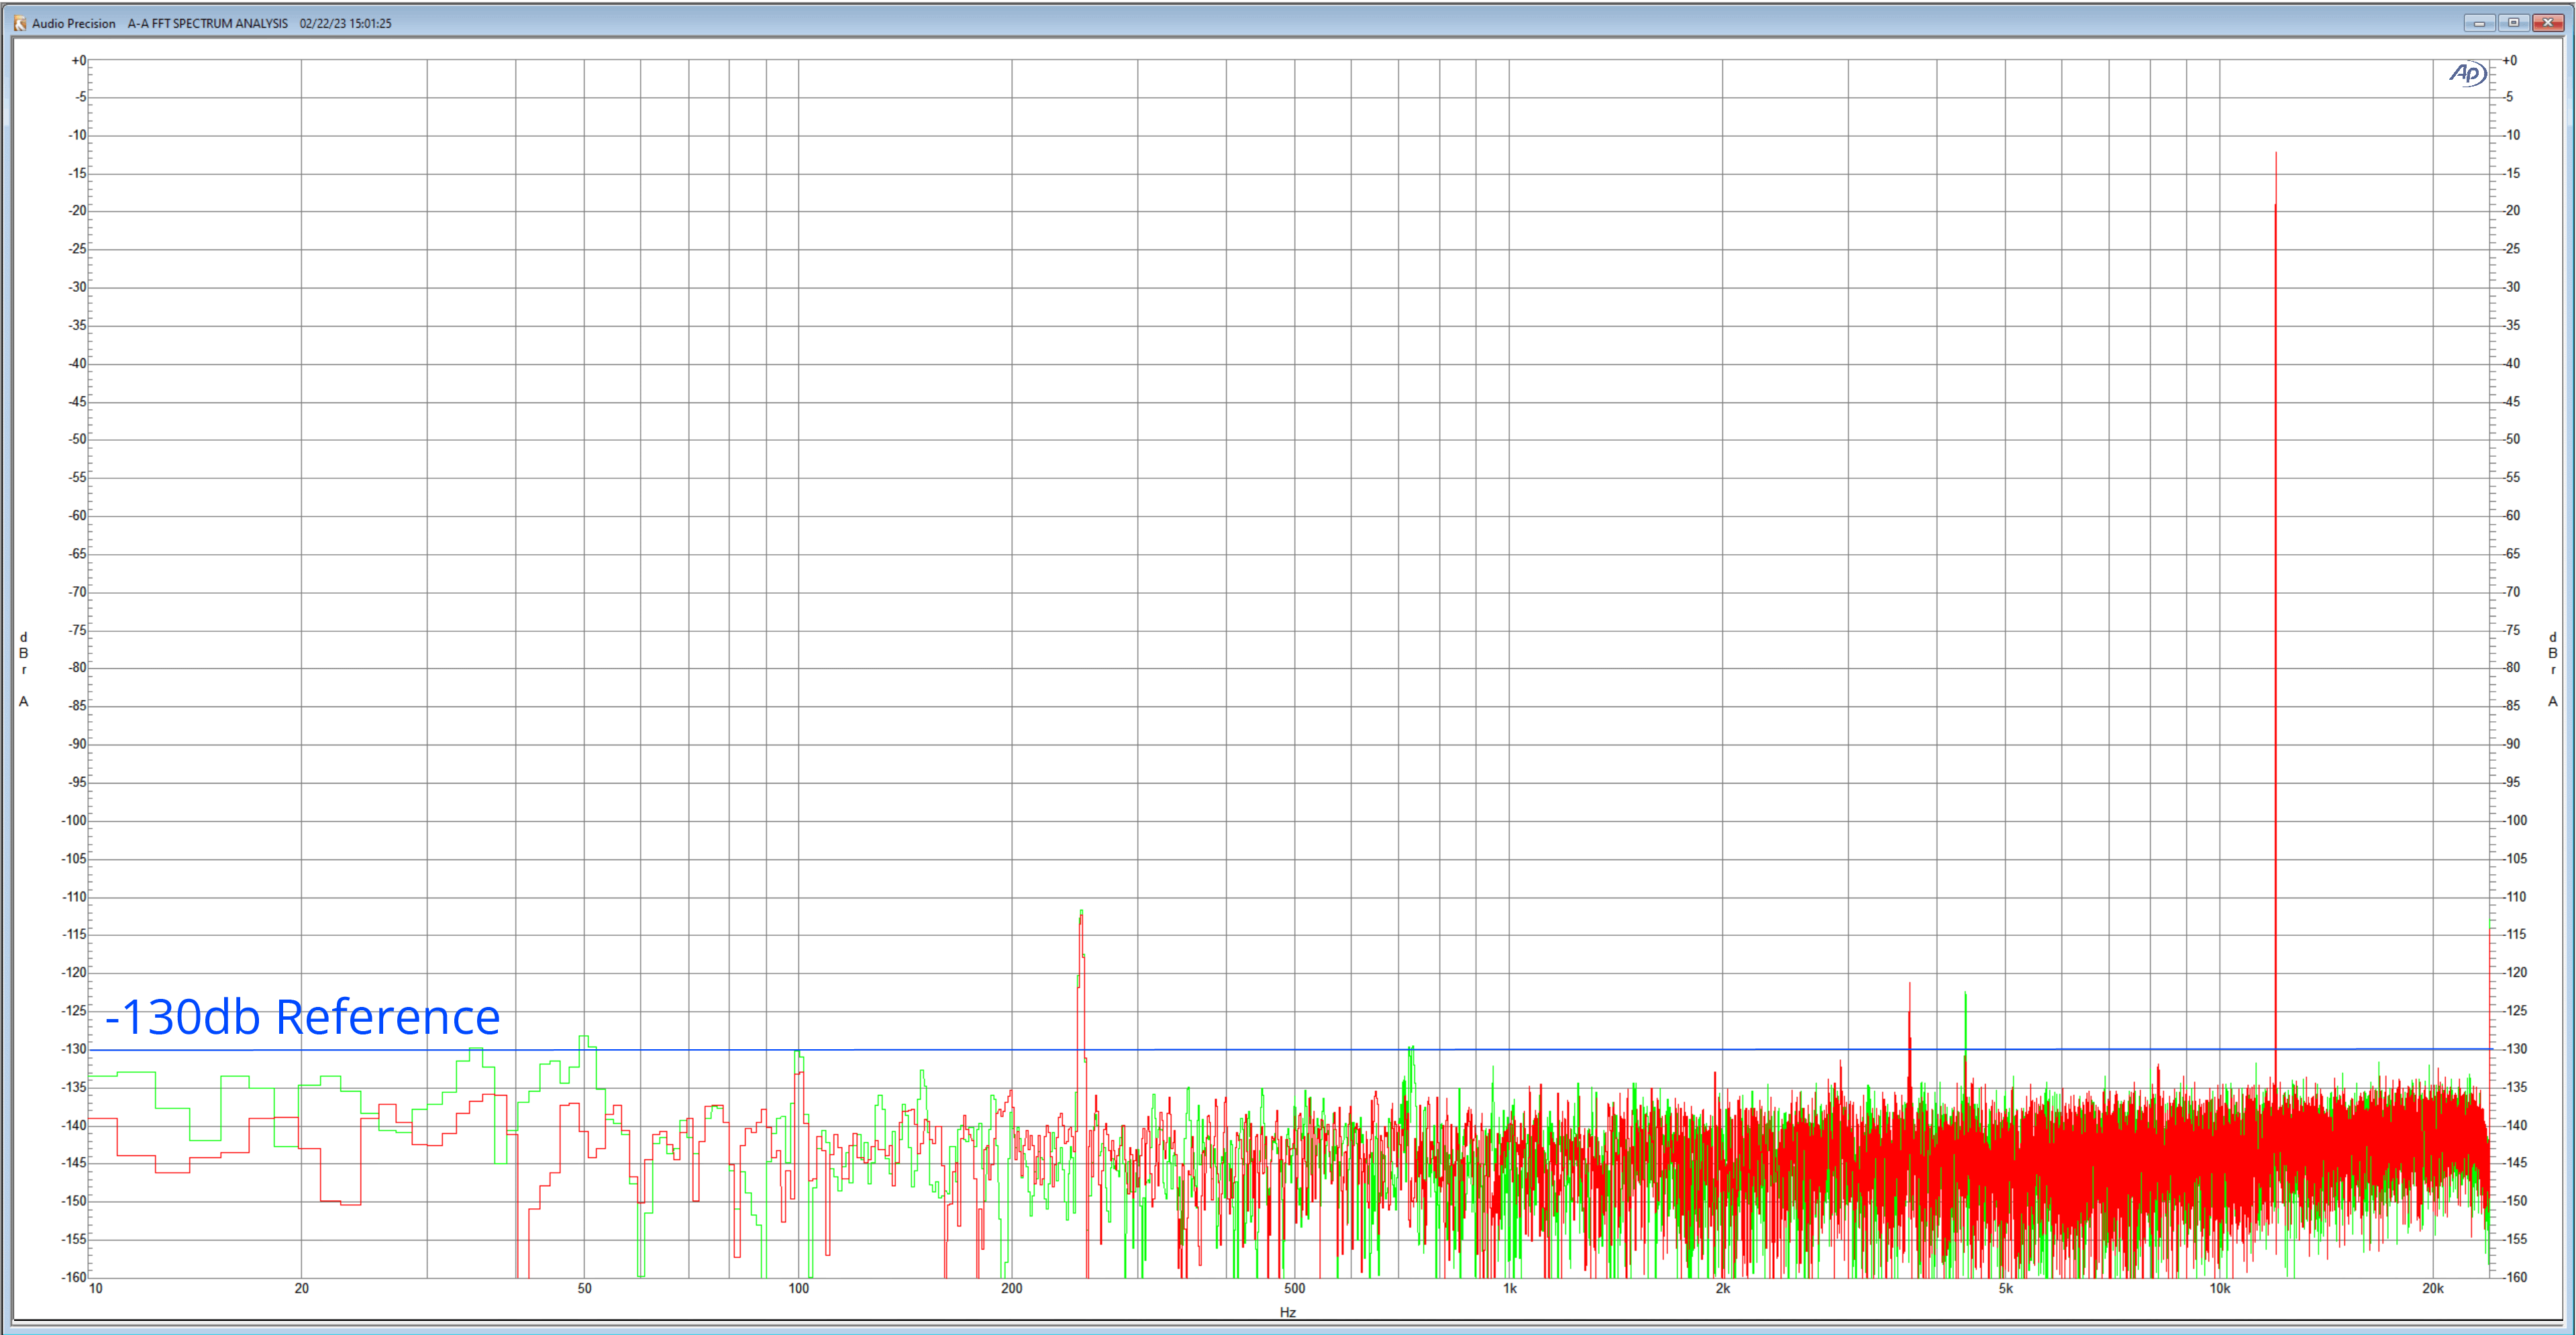Close the Audio Precision graph window

coord(2547,23)
